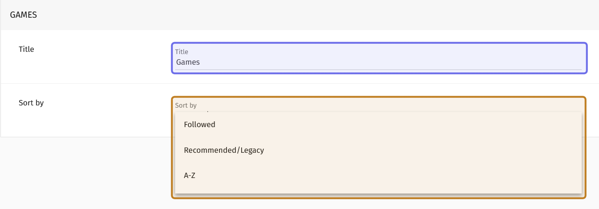The width and height of the screenshot is (599, 209).
Task: Click the empty area beside the GAMES heading
Action: point(310,15)
